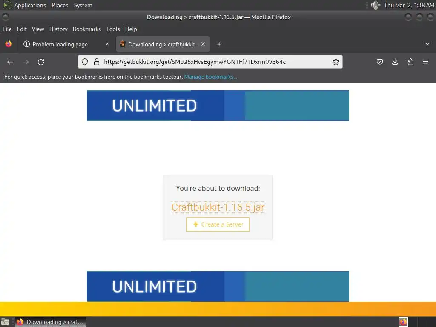Reload the current page
This screenshot has height=327, width=436.
pyautogui.click(x=41, y=62)
